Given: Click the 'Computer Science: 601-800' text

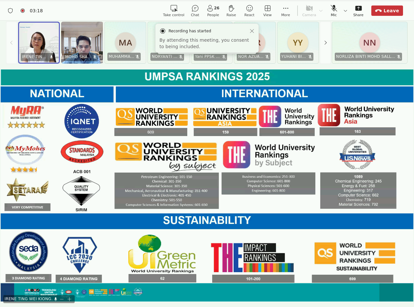Looking at the screenshot, I should click(x=268, y=181).
